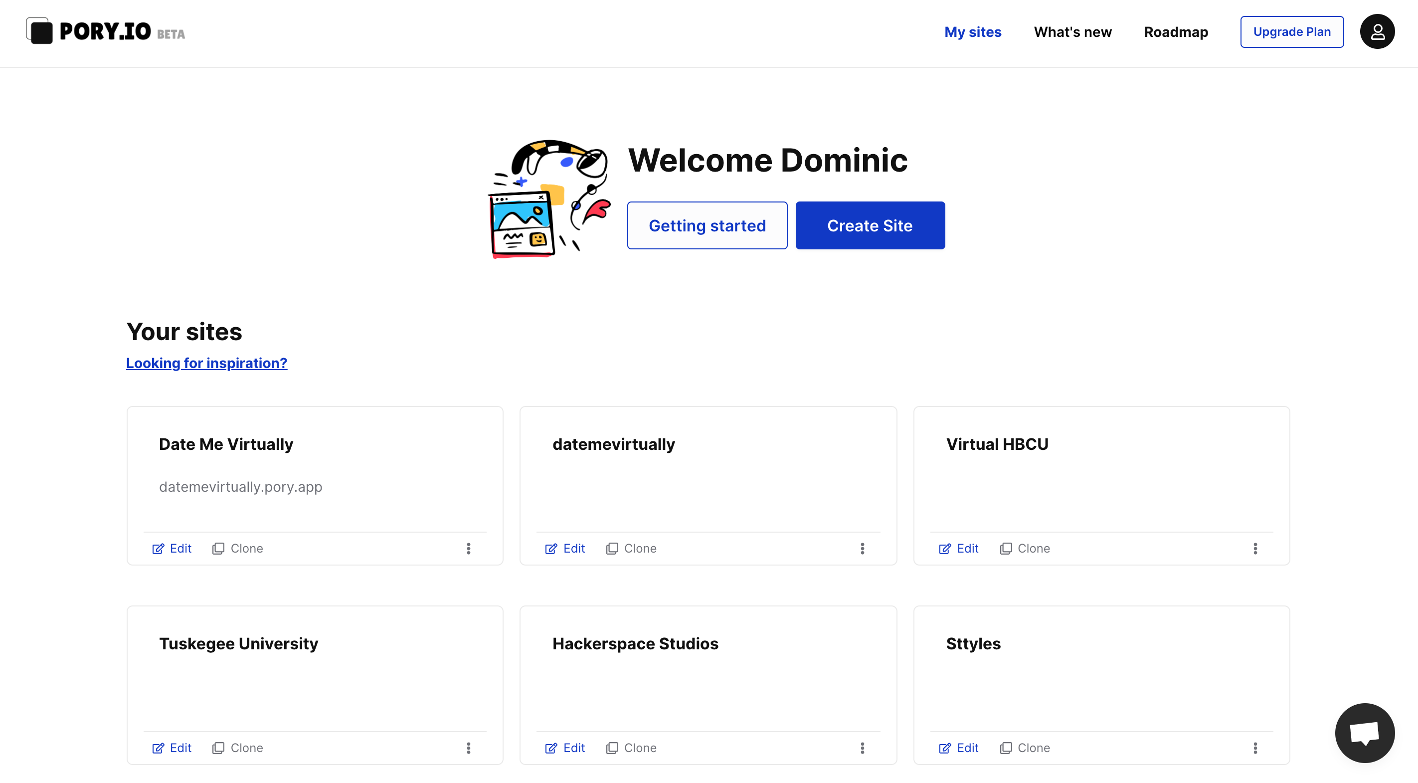
Task: Click Edit icon on Hackerspace Studios card
Action: [x=551, y=748]
